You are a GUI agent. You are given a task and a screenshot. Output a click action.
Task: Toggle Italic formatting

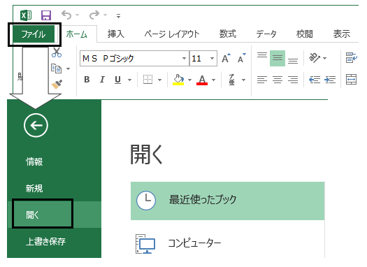pos(102,80)
